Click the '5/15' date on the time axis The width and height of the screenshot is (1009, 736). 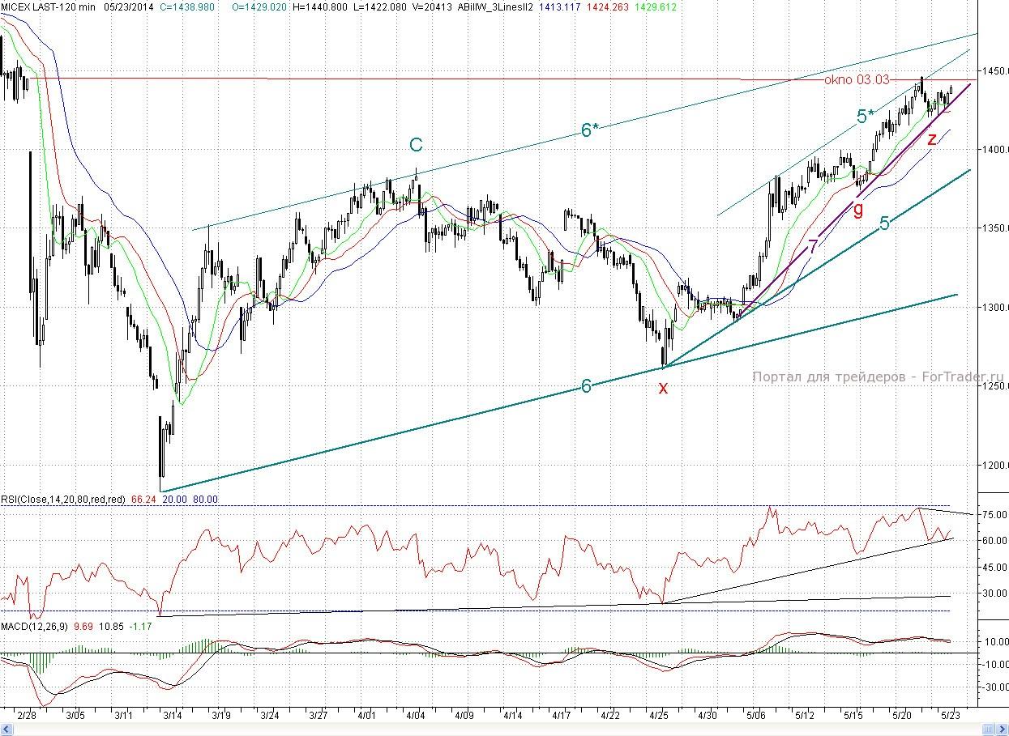point(853,716)
